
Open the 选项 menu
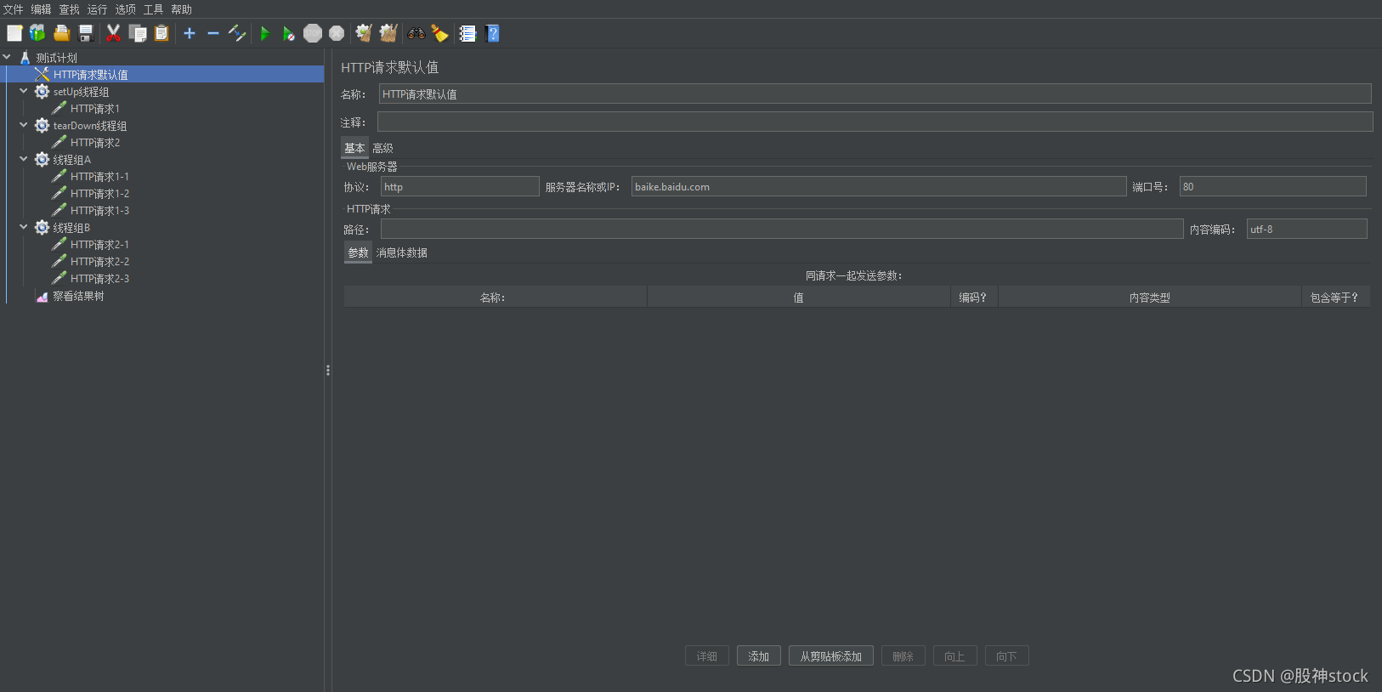pyautogui.click(x=126, y=9)
